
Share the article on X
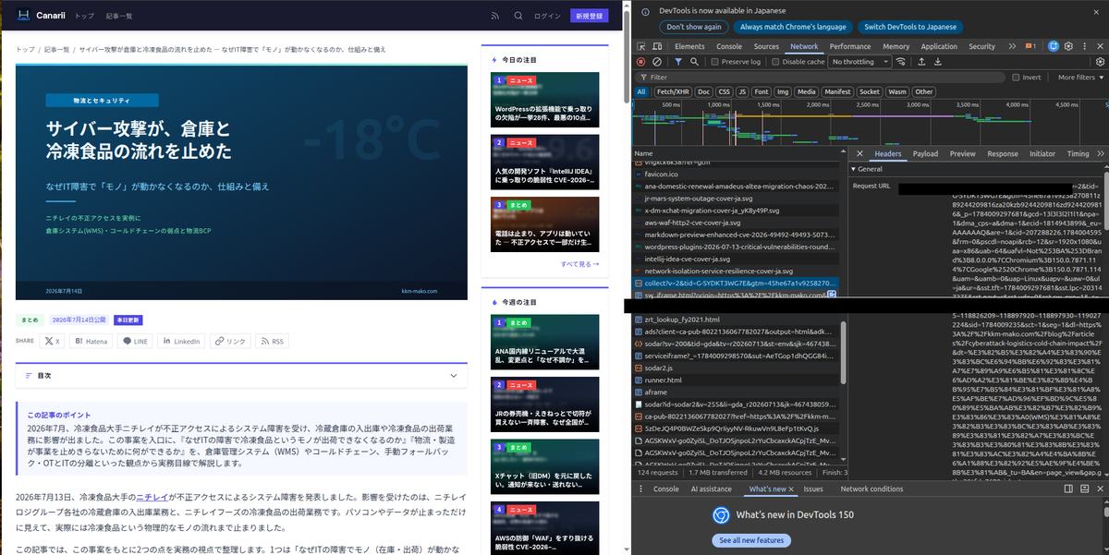tap(52, 341)
